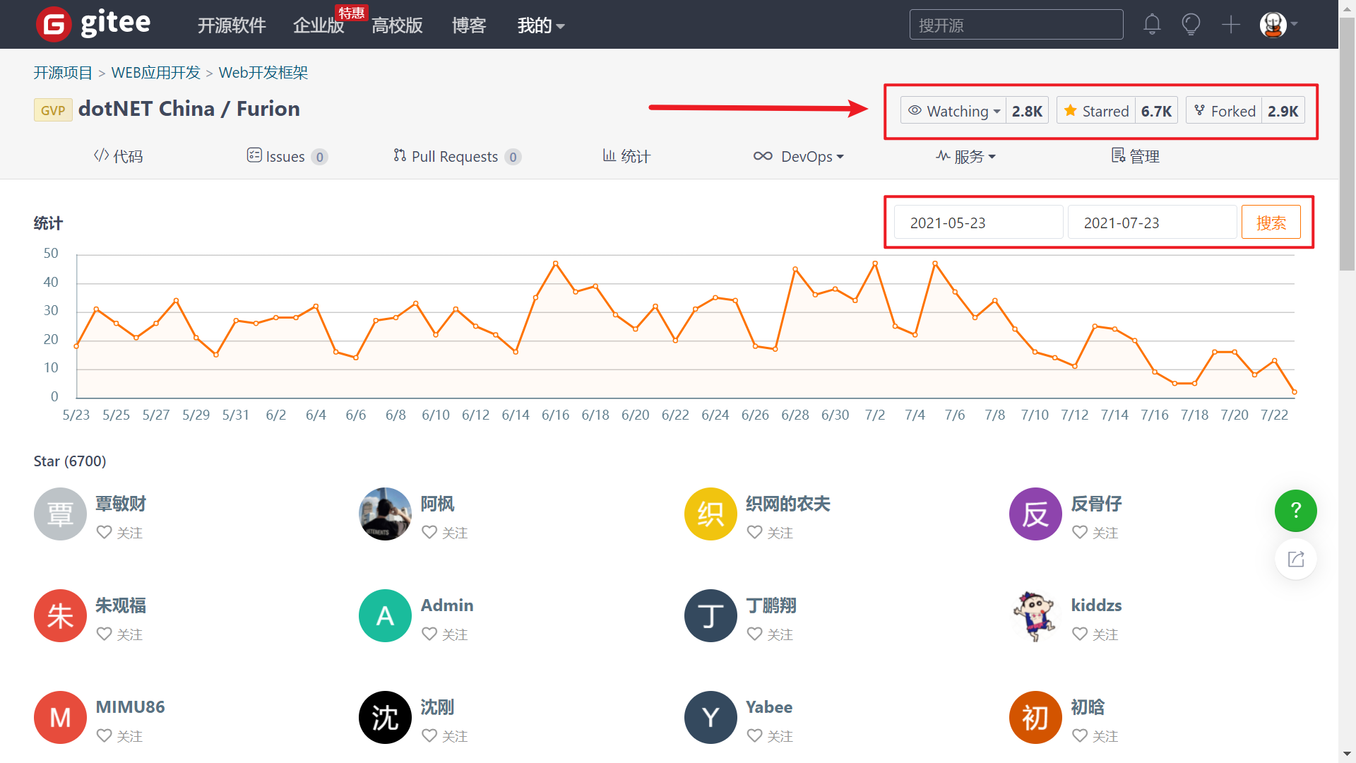
Task: Follow 反骨仔 with heart 关注
Action: (1095, 533)
